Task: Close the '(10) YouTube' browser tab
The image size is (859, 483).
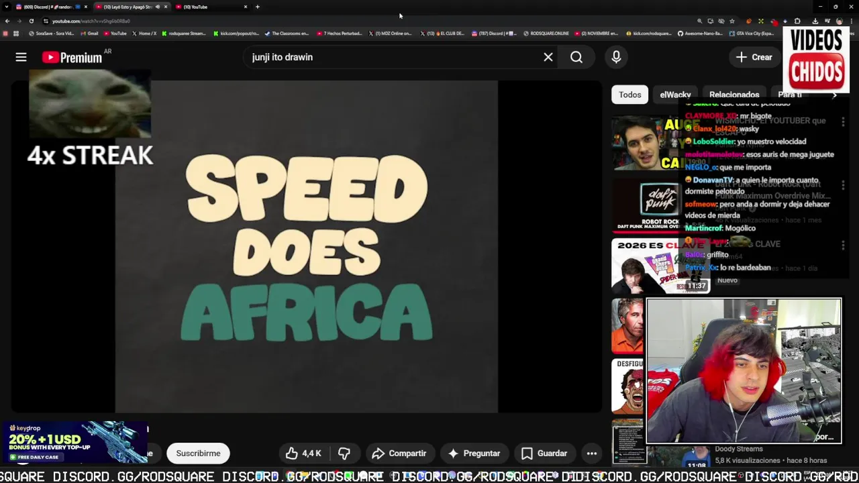Action: click(246, 7)
